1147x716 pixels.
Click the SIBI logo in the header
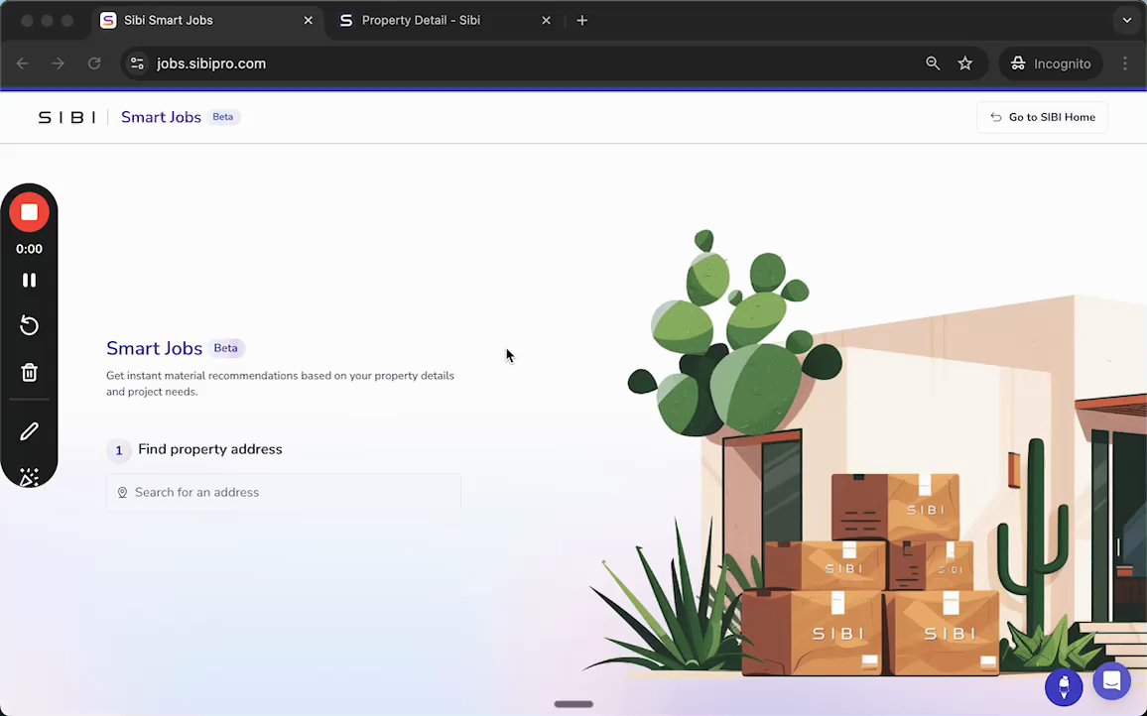(66, 117)
